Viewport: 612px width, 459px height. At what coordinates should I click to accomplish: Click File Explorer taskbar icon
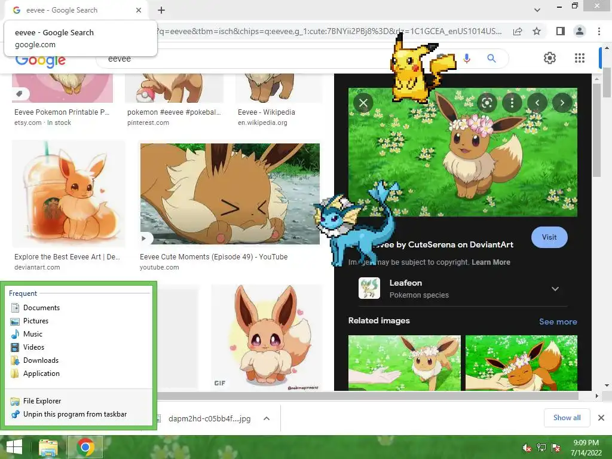coord(48,447)
